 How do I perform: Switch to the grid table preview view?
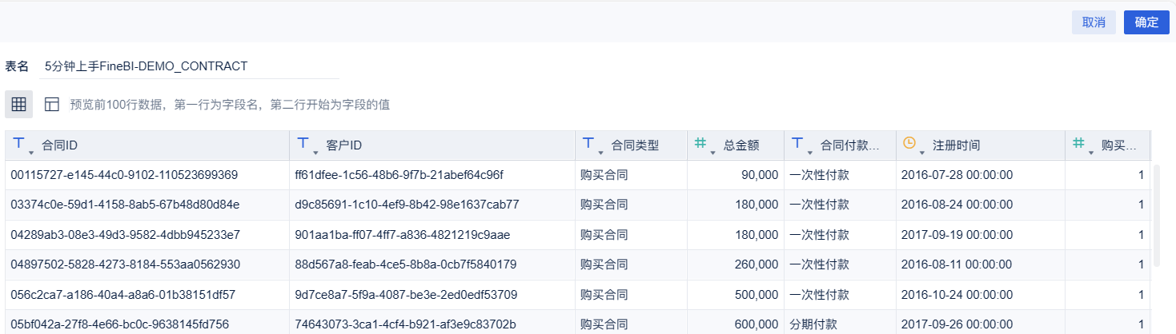point(18,104)
